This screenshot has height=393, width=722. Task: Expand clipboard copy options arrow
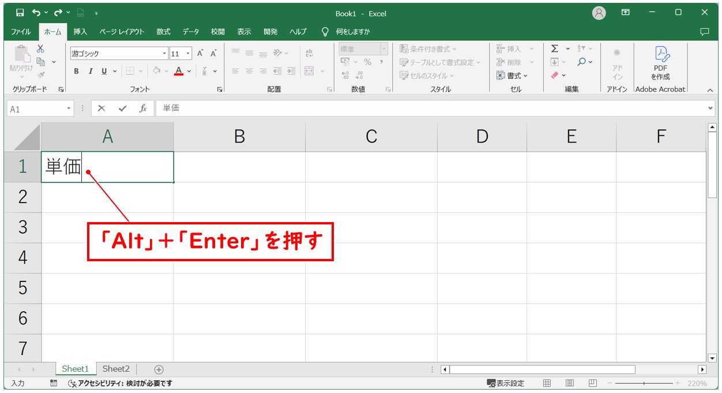point(54,62)
